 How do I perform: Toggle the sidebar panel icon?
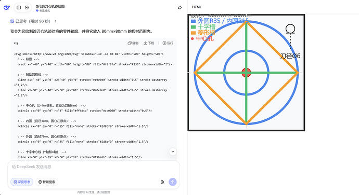[x=19, y=8]
